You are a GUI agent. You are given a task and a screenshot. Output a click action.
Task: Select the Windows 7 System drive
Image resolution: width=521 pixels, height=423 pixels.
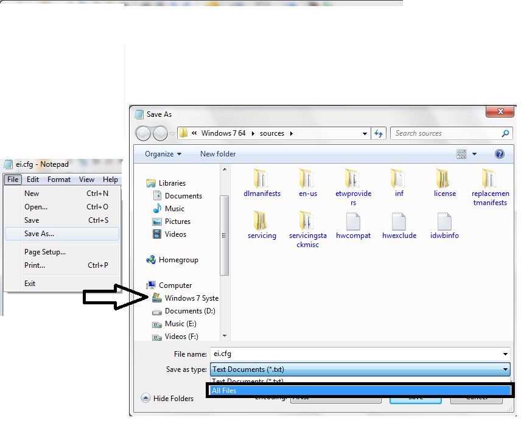(x=185, y=298)
